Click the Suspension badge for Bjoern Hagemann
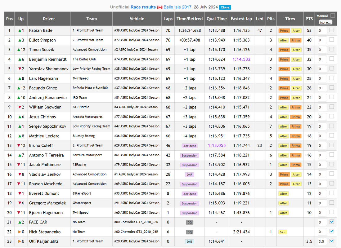This screenshot has height=248, width=341. 189,213
